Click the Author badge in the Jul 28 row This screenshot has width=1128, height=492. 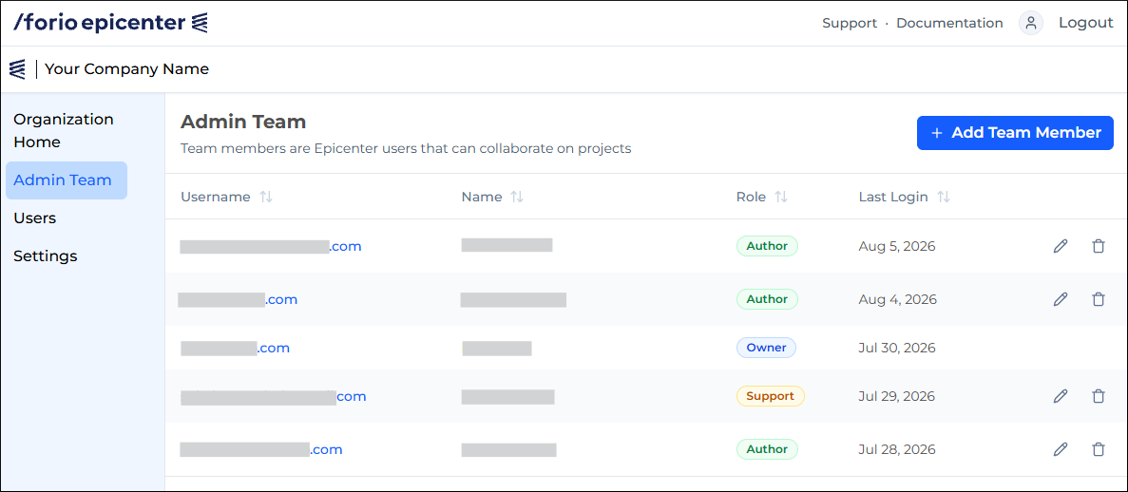[767, 449]
